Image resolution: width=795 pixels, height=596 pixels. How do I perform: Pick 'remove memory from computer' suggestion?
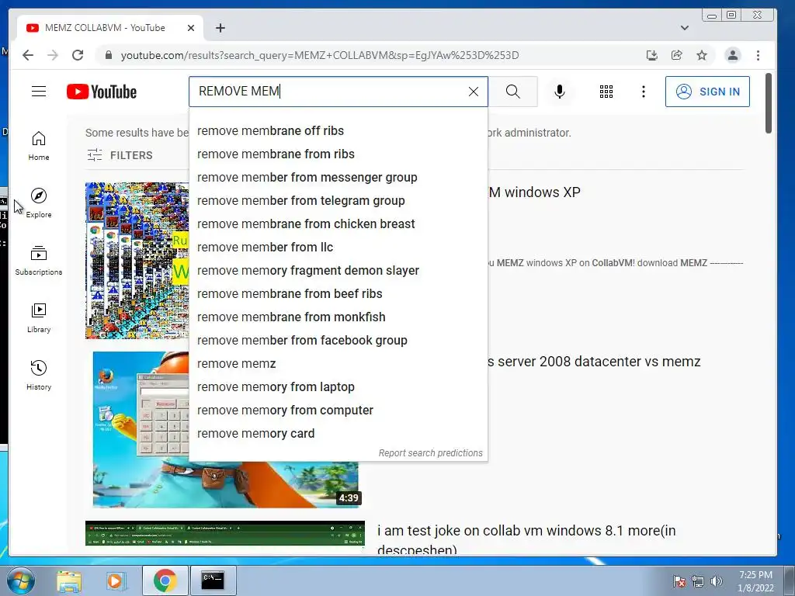pos(338,411)
